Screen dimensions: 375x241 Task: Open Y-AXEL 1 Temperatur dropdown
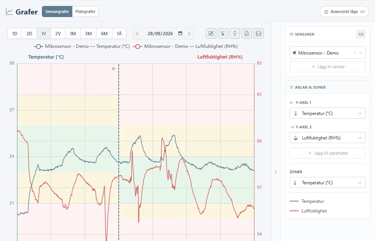pyautogui.click(x=328, y=113)
